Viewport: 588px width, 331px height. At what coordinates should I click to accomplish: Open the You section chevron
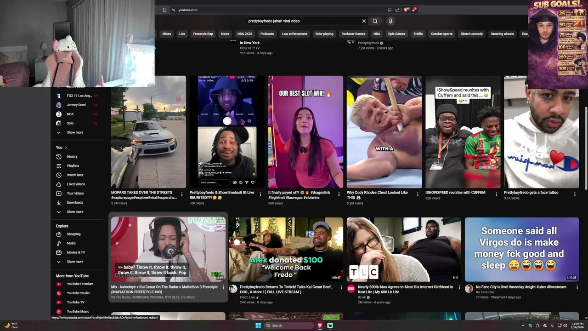(x=66, y=148)
